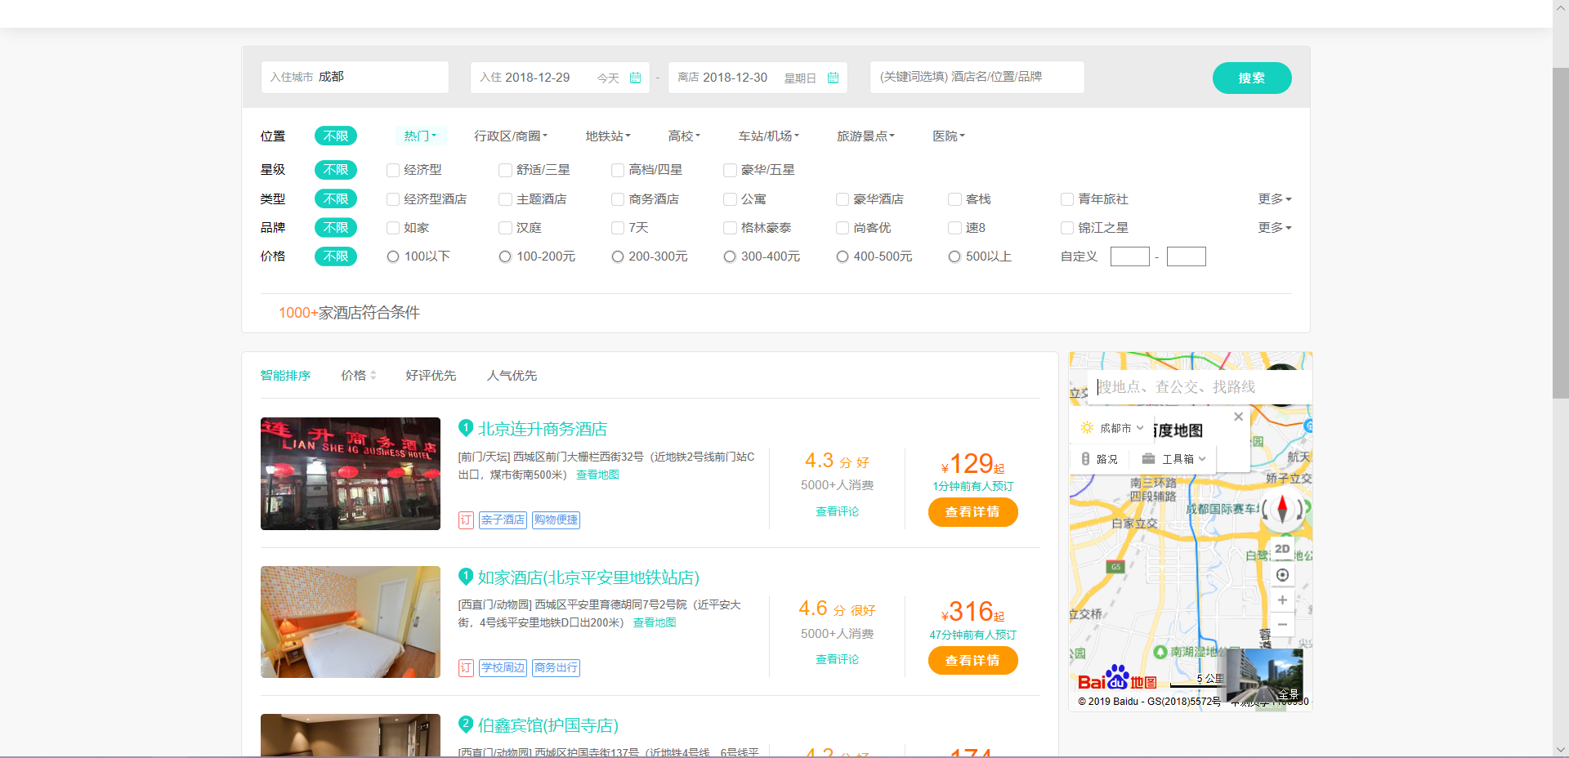The height and width of the screenshot is (758, 1569).
Task: Zoom out on the Baidu map
Action: tap(1282, 625)
